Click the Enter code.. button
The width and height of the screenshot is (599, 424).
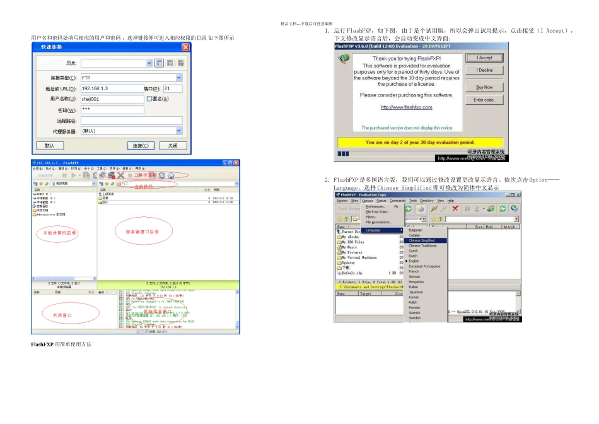(484, 100)
